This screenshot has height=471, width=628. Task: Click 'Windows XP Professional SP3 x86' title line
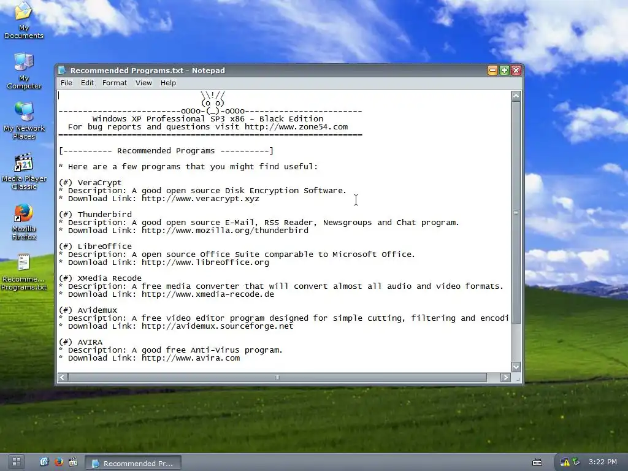point(207,119)
